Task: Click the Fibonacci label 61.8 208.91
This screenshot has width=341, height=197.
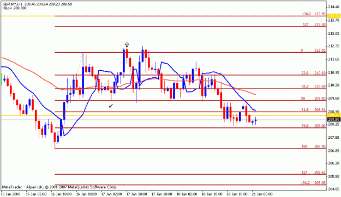Action: coord(314,110)
